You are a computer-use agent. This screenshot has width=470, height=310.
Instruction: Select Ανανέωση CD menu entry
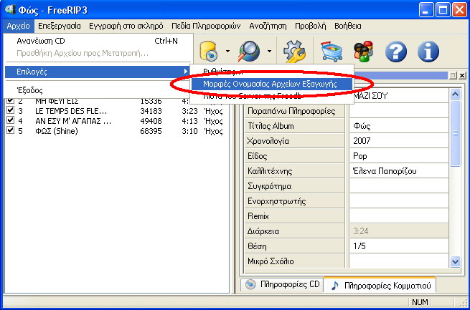click(98, 41)
